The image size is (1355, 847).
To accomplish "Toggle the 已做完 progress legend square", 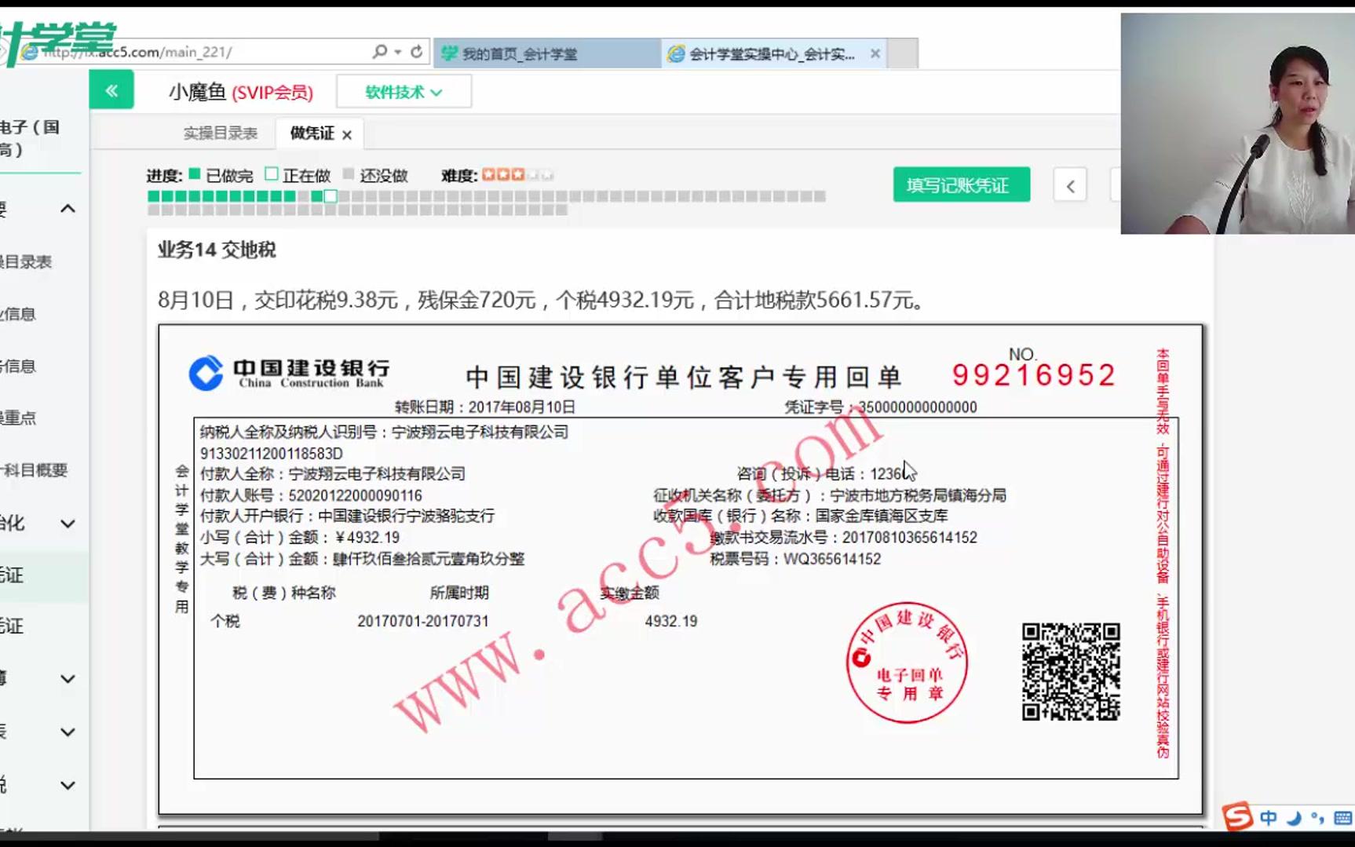I will click(x=193, y=174).
